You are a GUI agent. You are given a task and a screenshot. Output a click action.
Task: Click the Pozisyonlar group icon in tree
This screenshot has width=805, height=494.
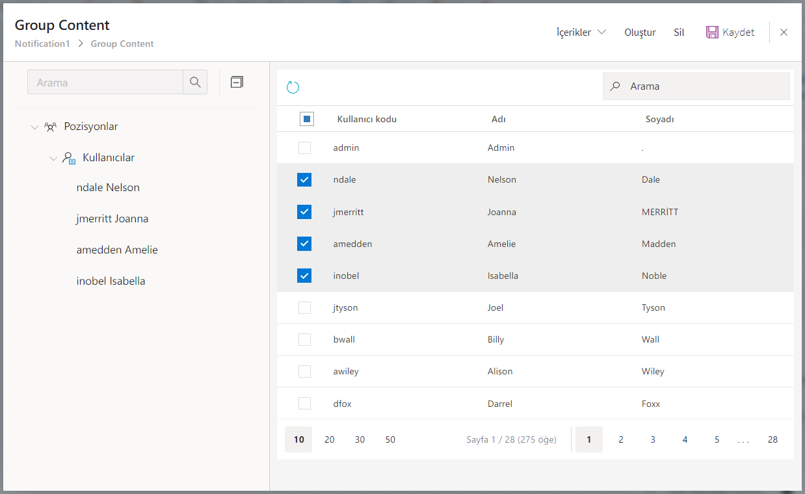(50, 127)
